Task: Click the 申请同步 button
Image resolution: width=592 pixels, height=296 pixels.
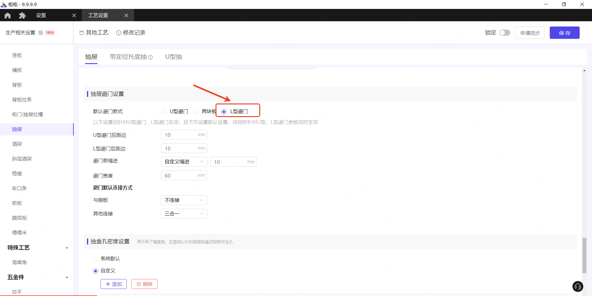Action: (x=530, y=33)
